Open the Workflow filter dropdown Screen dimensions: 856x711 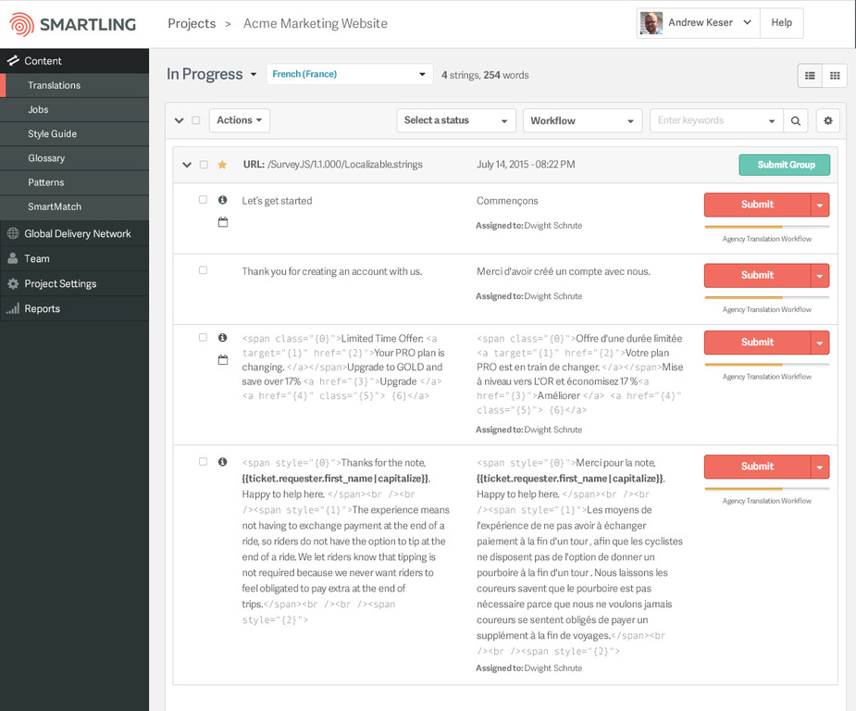click(x=582, y=120)
